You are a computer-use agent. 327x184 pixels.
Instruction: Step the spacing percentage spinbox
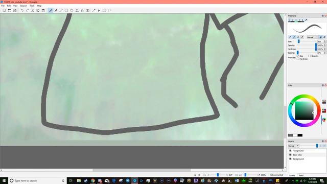(325, 53)
